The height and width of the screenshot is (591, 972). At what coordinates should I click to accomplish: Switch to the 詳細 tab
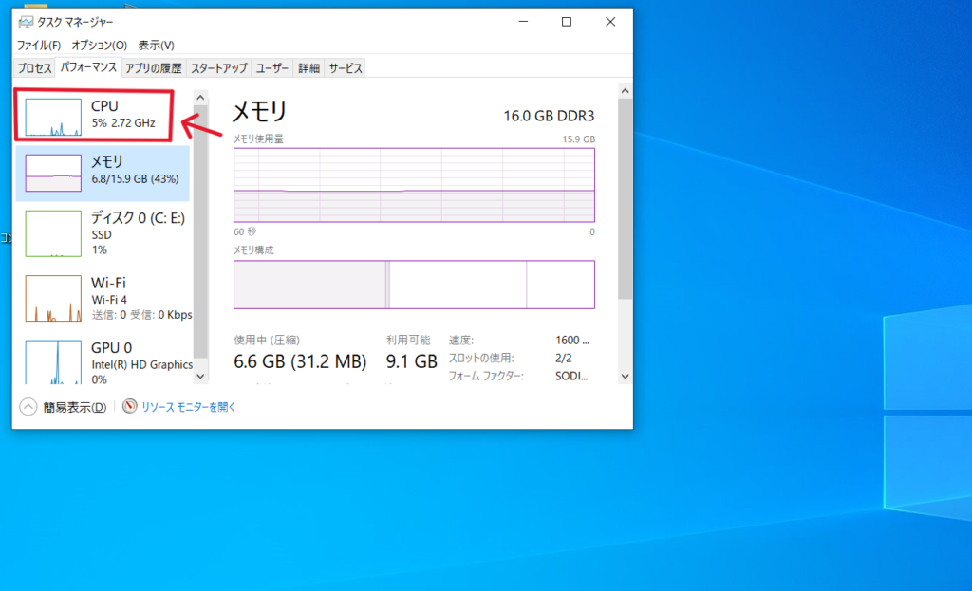pyautogui.click(x=308, y=68)
